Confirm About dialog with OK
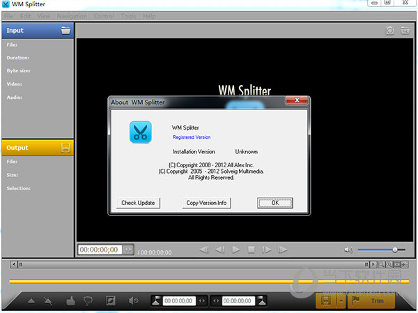418x313 pixels. tap(275, 203)
